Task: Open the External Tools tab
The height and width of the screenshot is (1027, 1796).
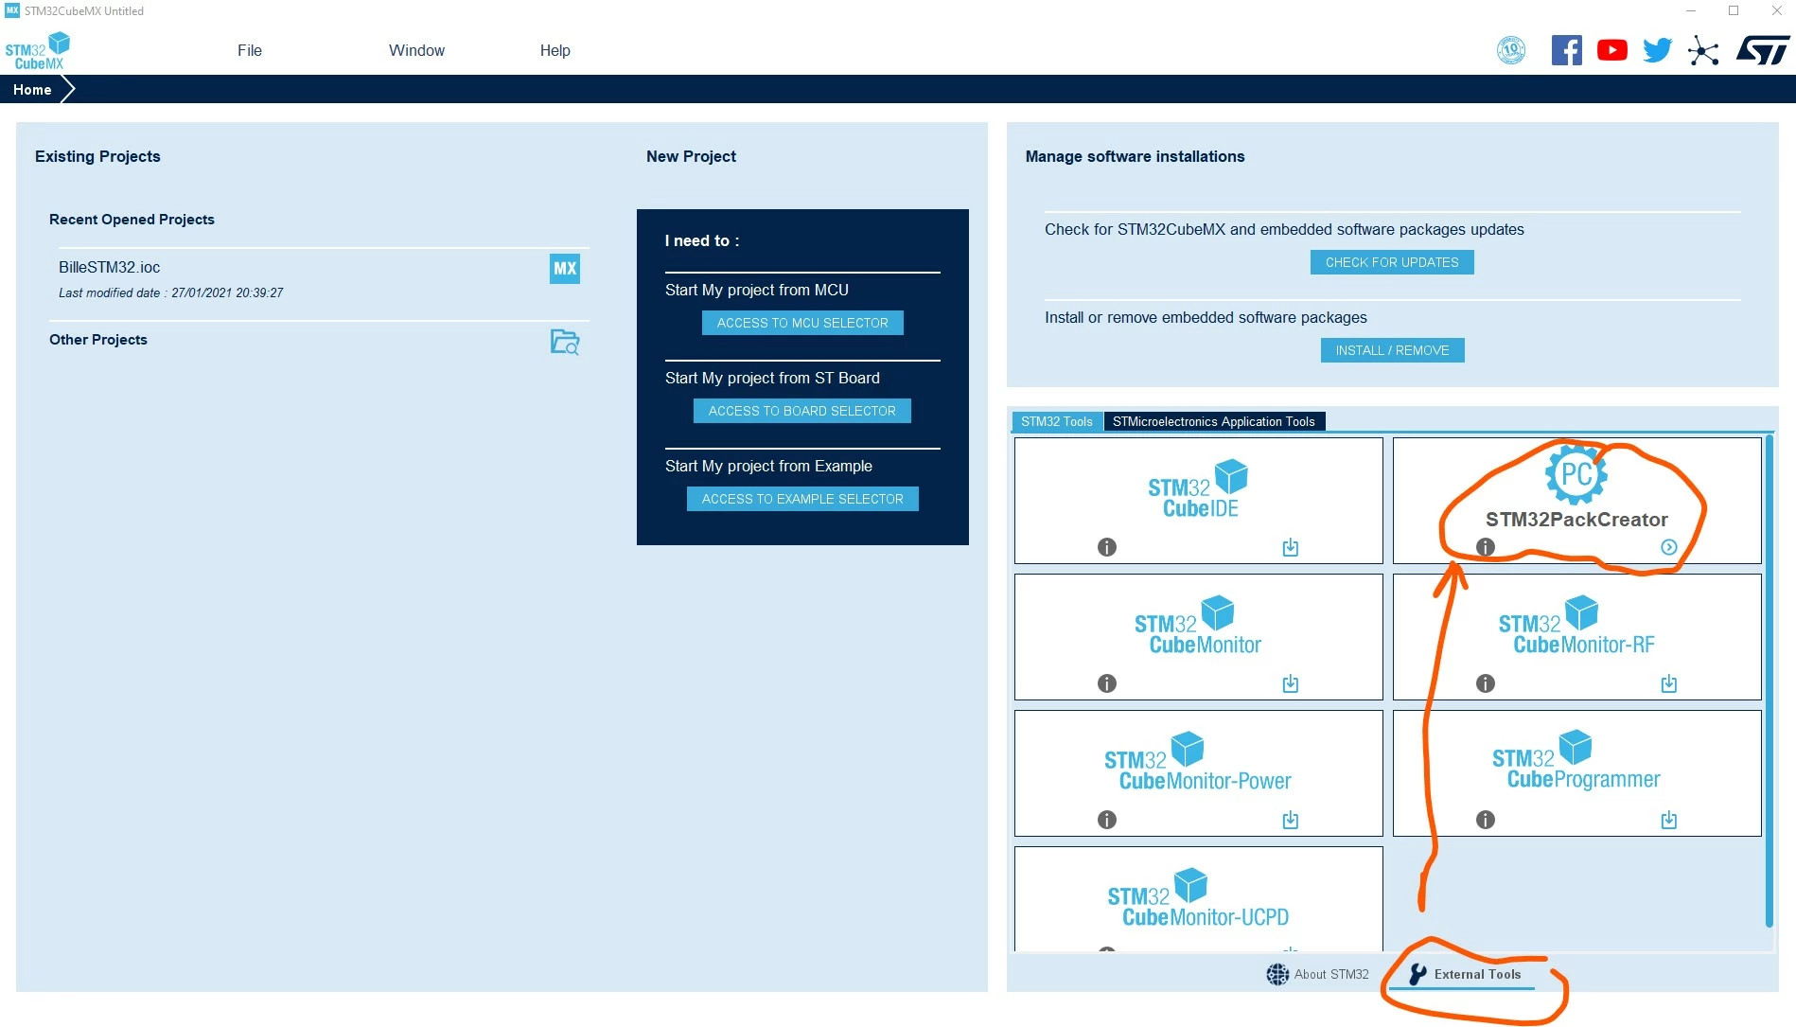Action: [1464, 974]
